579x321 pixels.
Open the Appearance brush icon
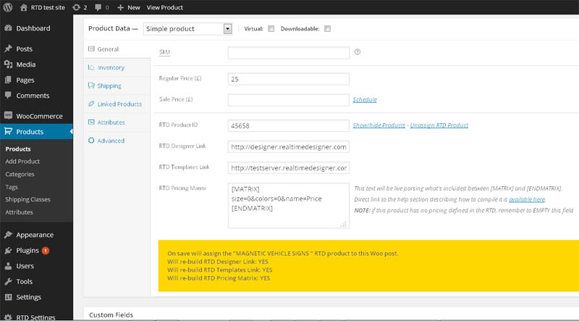coord(8,235)
